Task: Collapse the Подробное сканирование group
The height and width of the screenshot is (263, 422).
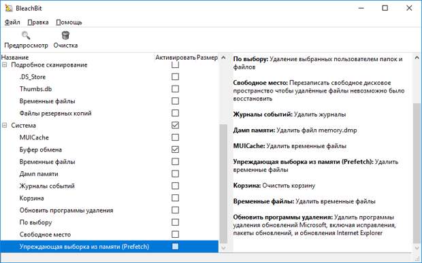Action: (x=5, y=65)
